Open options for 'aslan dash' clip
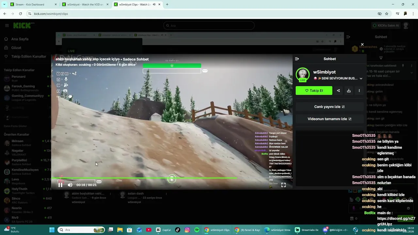Screen dimensions: 418x235 [x=167, y=194]
